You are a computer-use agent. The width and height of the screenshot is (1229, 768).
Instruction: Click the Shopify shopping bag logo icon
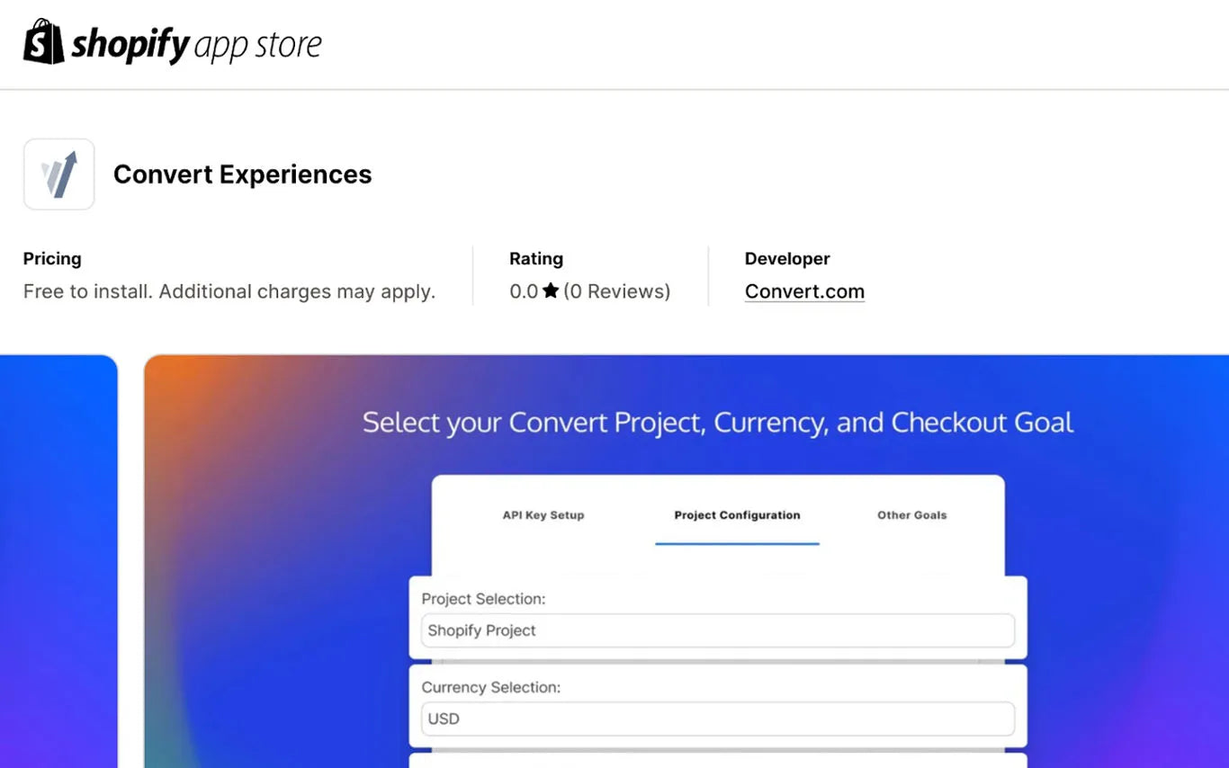coord(43,41)
